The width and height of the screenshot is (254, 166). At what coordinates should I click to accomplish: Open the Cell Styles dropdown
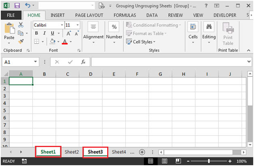click(x=141, y=42)
